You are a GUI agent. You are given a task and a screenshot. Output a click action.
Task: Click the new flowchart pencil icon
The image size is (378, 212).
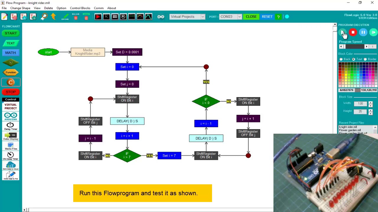click(x=4, y=17)
